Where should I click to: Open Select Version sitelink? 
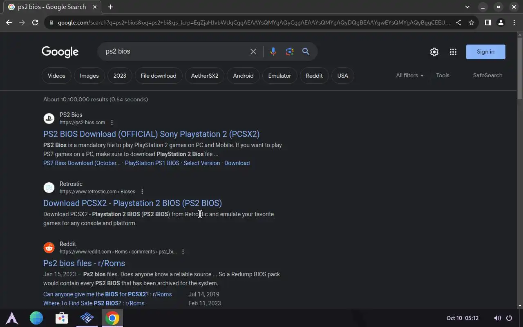click(201, 163)
